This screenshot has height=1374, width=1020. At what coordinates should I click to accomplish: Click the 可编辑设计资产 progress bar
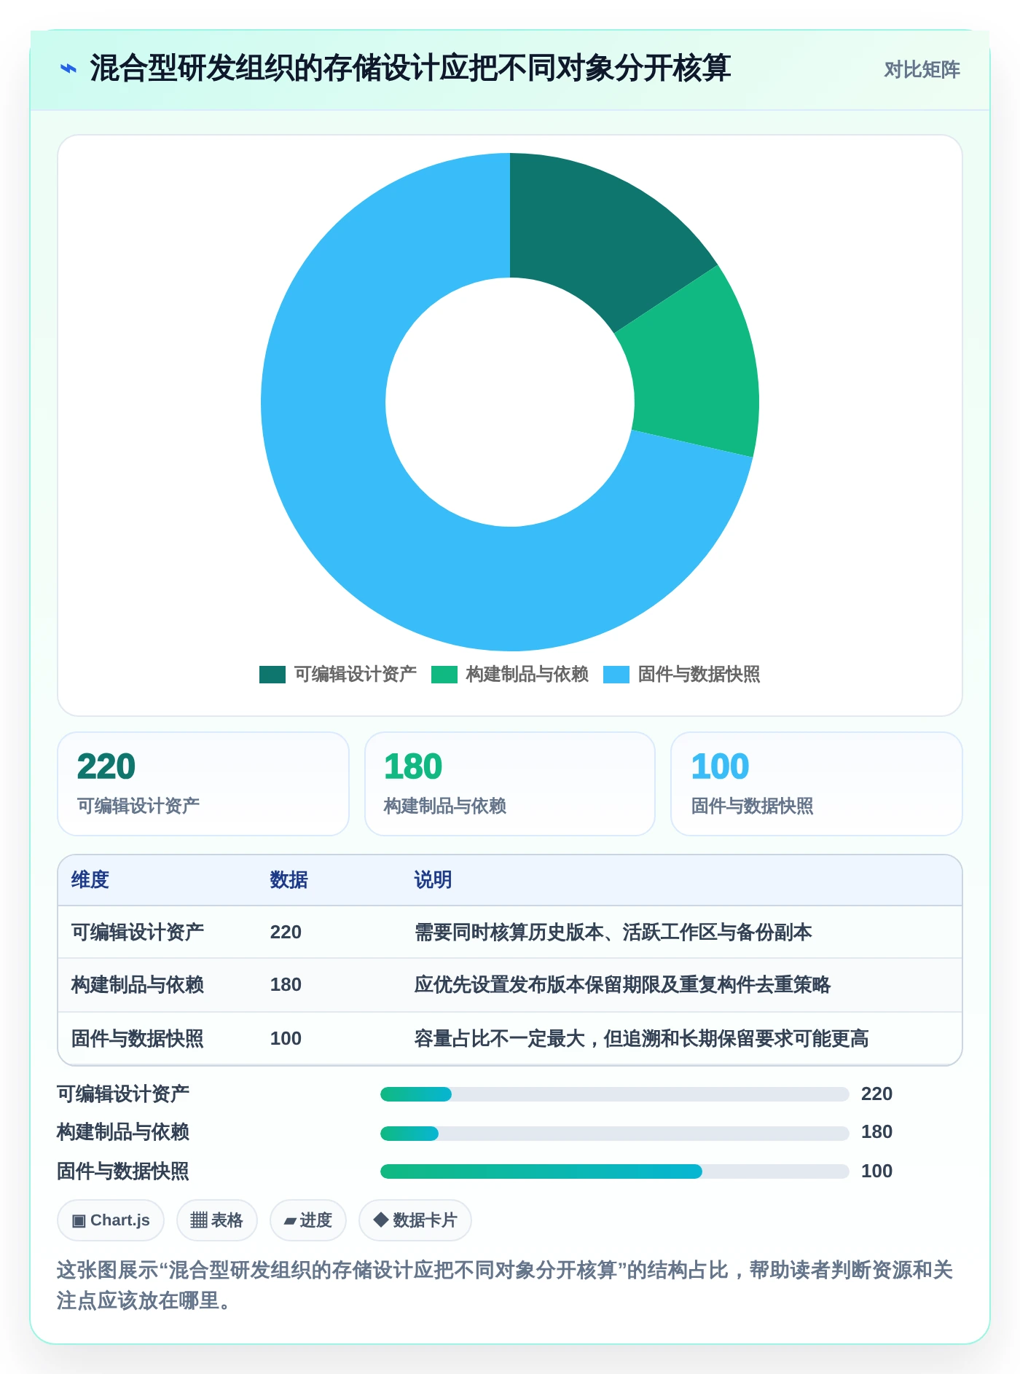click(x=615, y=1094)
